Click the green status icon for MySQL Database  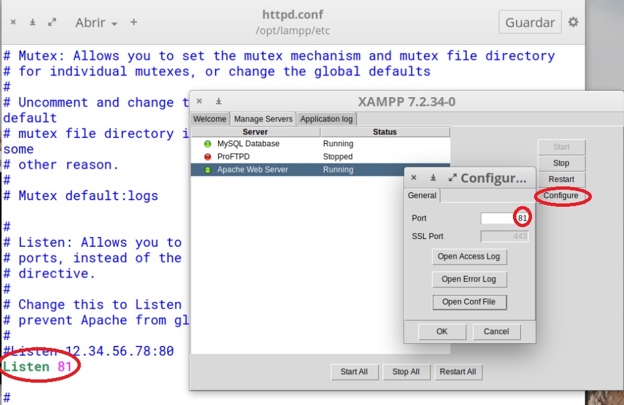coord(208,144)
